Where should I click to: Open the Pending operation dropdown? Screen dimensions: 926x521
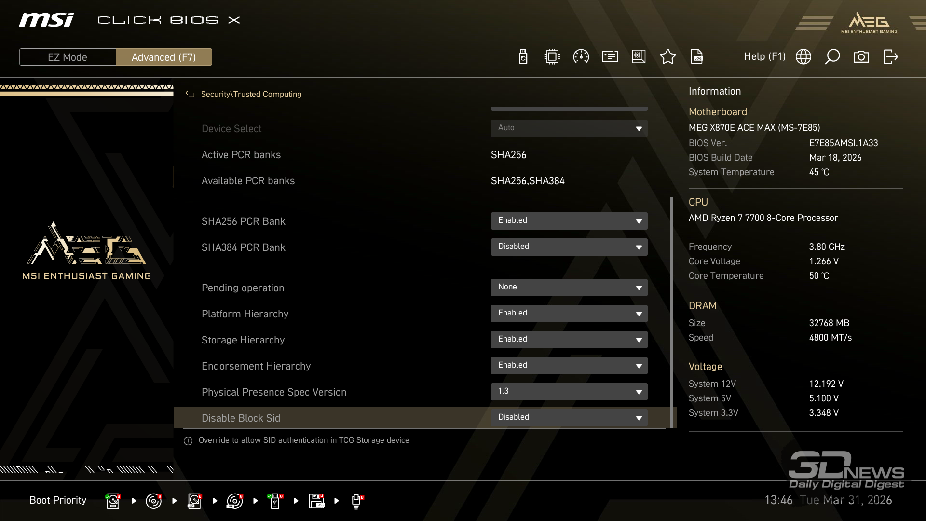tap(569, 288)
